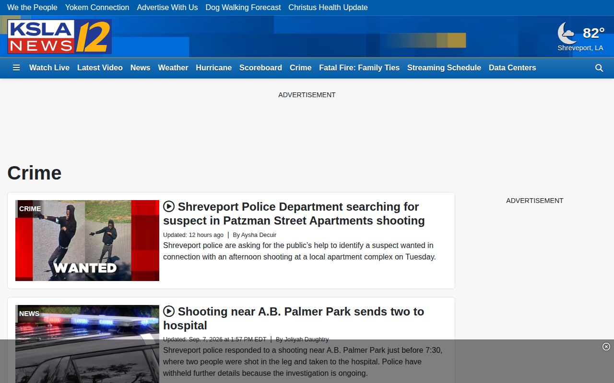View the Streaming Schedule
Image resolution: width=614 pixels, height=383 pixels.
click(444, 68)
